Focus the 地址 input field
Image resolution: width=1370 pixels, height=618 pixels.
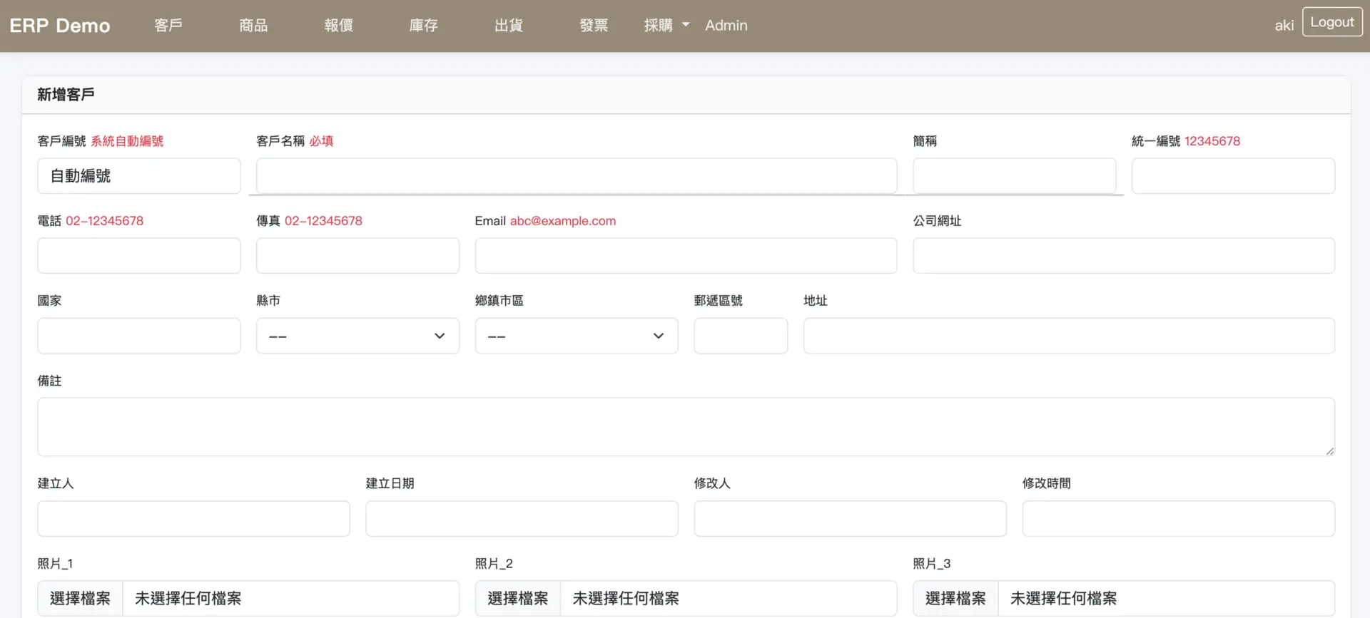point(1069,336)
